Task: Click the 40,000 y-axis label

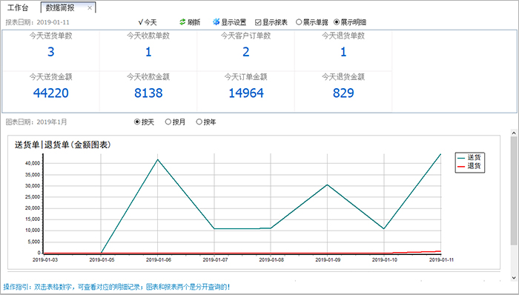Action: (x=33, y=163)
